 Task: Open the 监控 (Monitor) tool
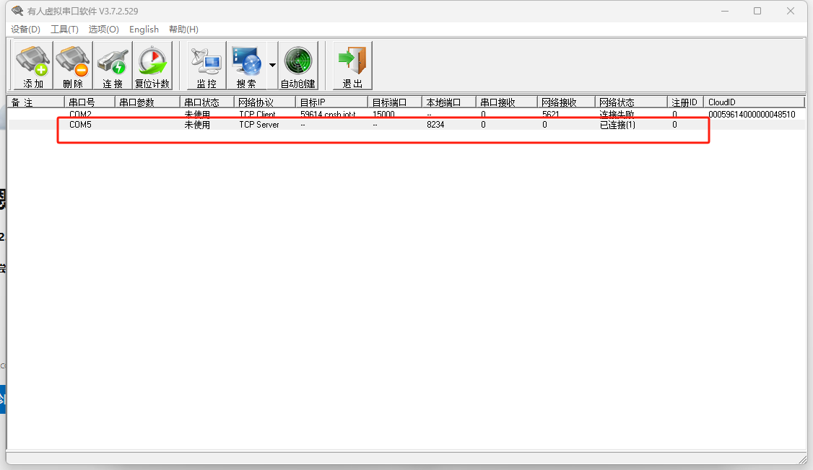click(206, 66)
